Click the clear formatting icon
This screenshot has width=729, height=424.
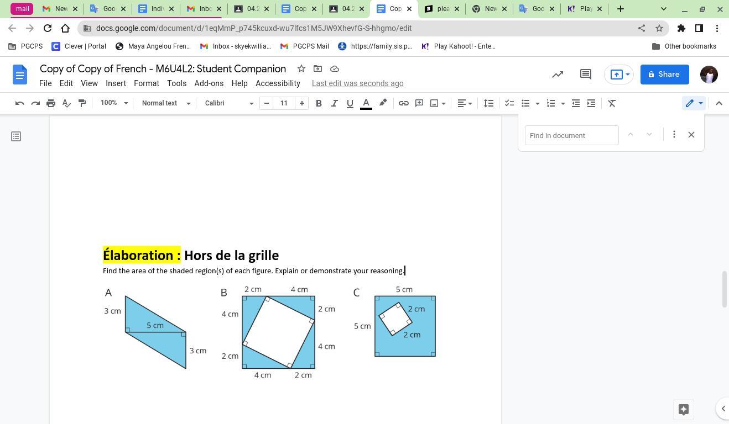coord(612,103)
